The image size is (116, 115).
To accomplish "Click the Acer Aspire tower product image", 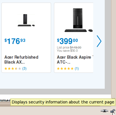I will coord(78,20).
